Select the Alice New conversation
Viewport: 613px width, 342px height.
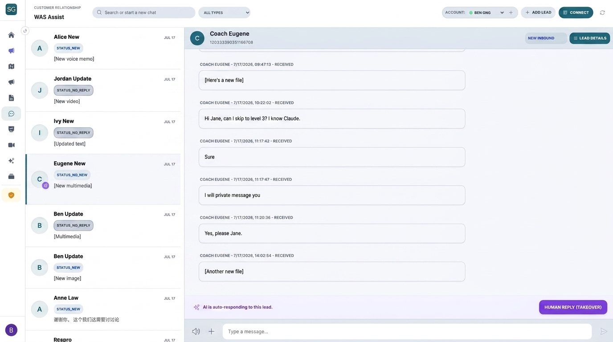(x=103, y=48)
